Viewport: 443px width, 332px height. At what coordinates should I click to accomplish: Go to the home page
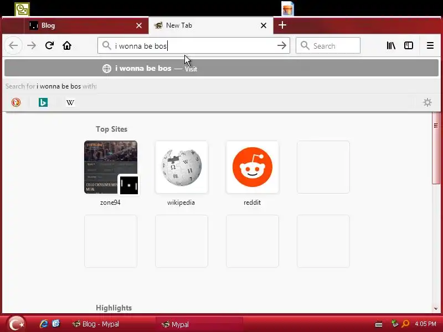67,45
